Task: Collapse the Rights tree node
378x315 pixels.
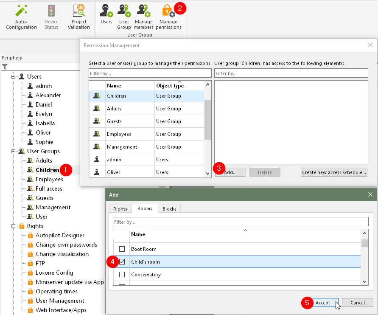Action: (x=14, y=226)
